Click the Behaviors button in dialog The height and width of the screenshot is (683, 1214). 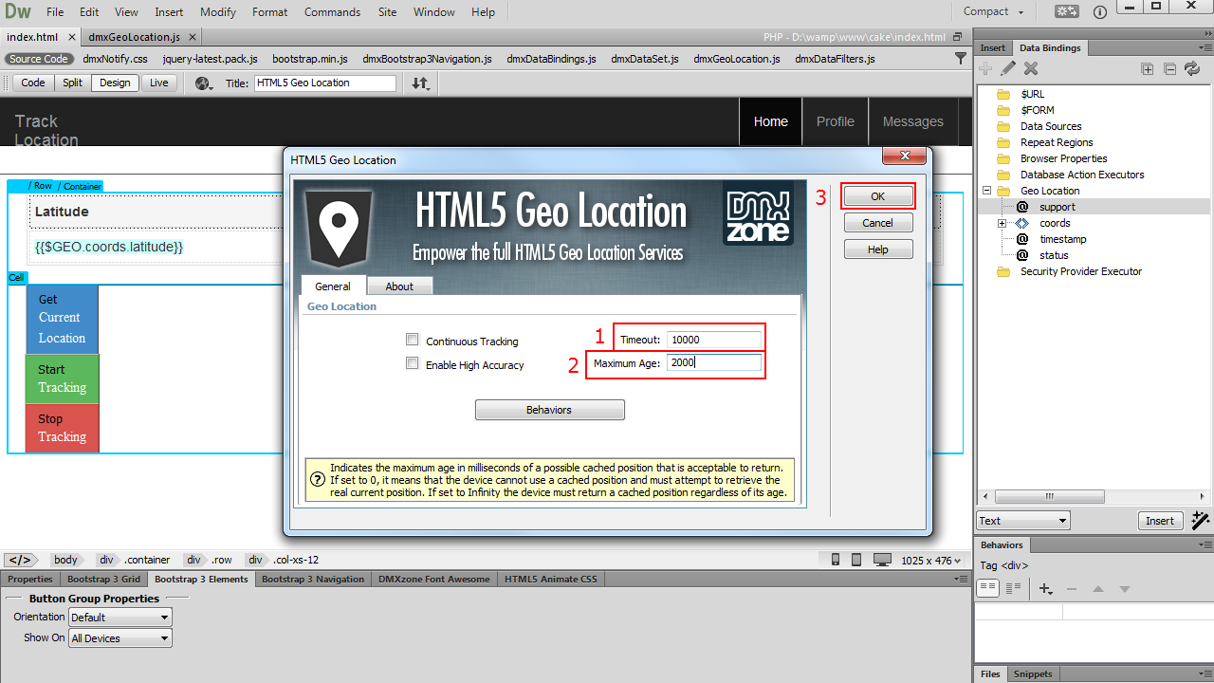tap(549, 410)
